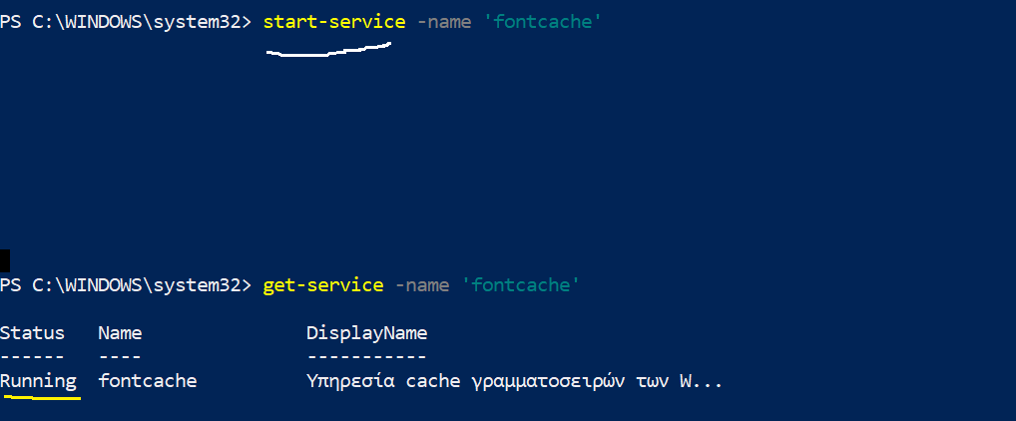The image size is (1016, 421).
Task: Click the dashed separator under Status
Action: point(32,355)
